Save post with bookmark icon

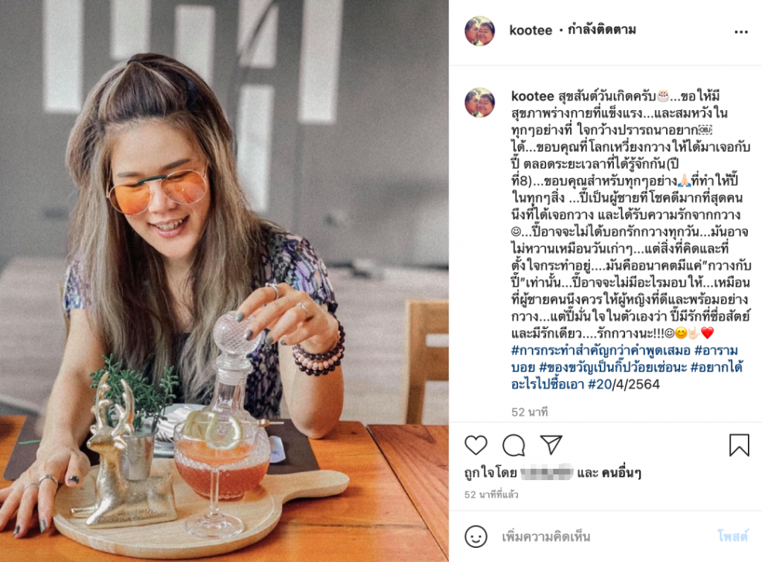(x=739, y=445)
